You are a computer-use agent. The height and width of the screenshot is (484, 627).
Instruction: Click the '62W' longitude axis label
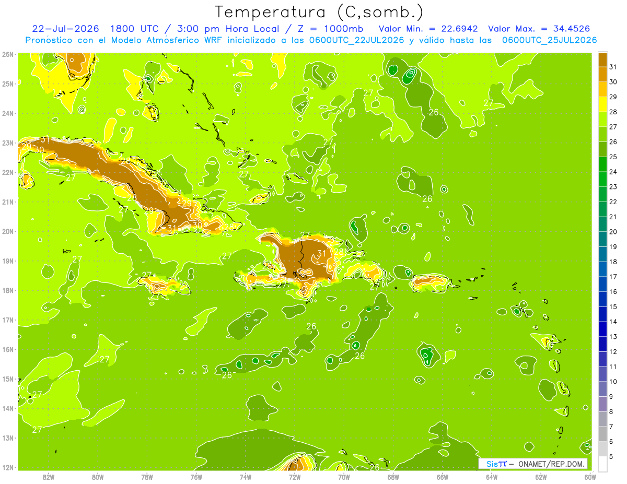tap(541, 477)
